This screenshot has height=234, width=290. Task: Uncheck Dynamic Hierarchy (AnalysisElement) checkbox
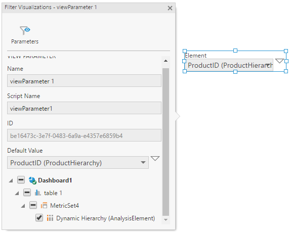coord(39,217)
